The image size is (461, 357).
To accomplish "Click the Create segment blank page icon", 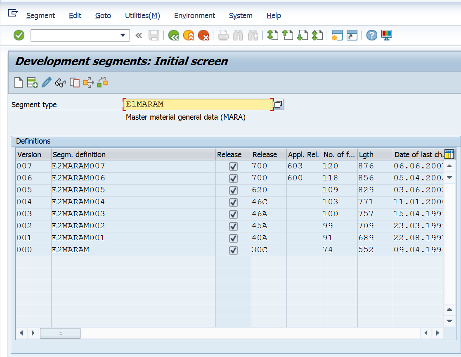I will (x=19, y=83).
